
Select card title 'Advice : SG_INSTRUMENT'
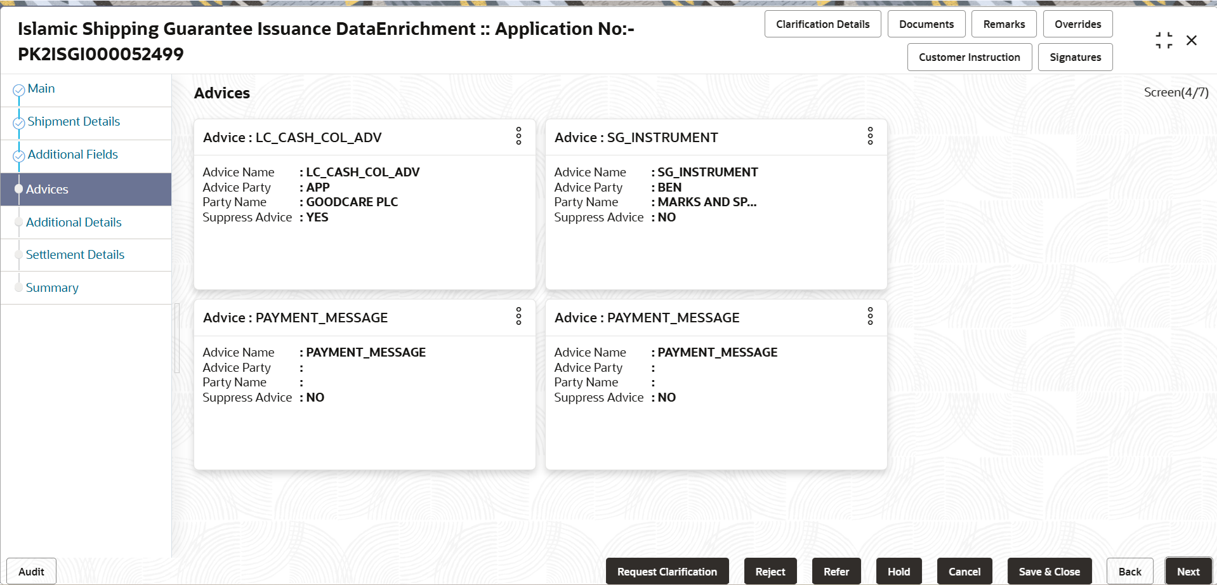[x=636, y=138]
